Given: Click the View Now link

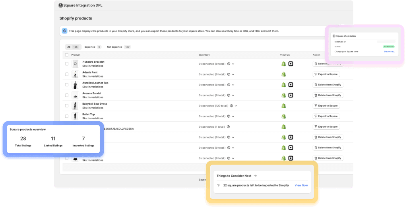Looking at the screenshot, I should 301,185.
